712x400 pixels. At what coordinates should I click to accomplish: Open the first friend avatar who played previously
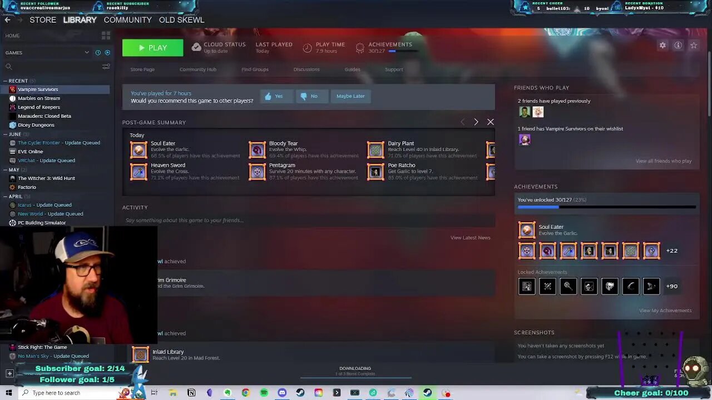(524, 112)
